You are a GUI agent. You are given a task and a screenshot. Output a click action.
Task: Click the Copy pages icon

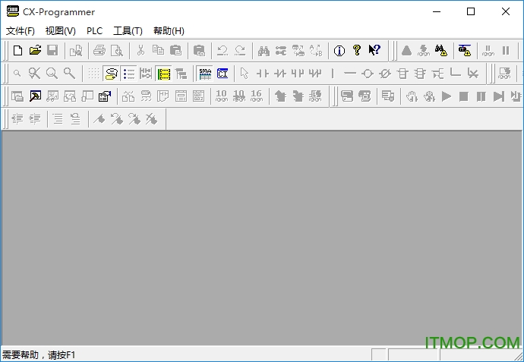[x=158, y=50]
